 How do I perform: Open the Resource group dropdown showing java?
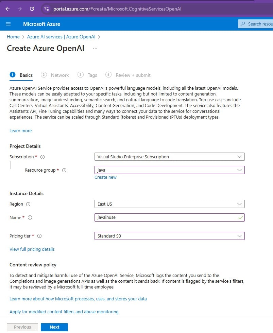(170, 170)
